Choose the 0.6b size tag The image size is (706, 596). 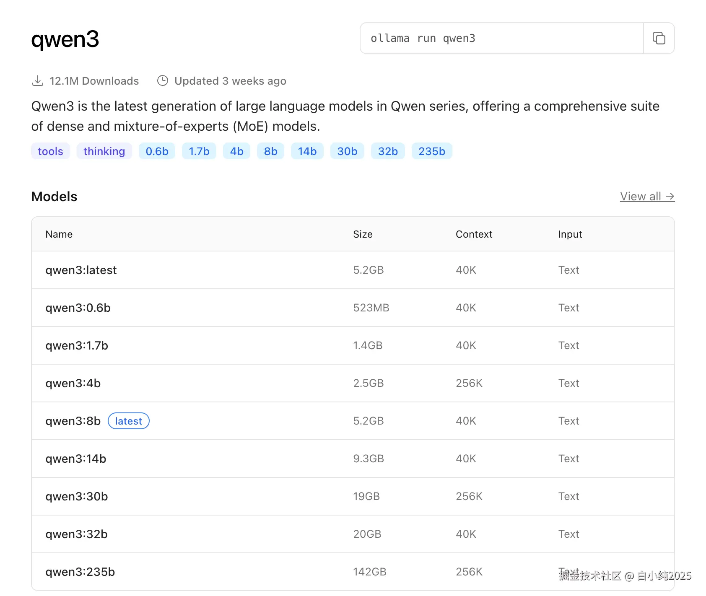(157, 151)
